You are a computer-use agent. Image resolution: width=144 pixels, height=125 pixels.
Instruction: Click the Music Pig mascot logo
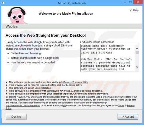[x=17, y=15]
